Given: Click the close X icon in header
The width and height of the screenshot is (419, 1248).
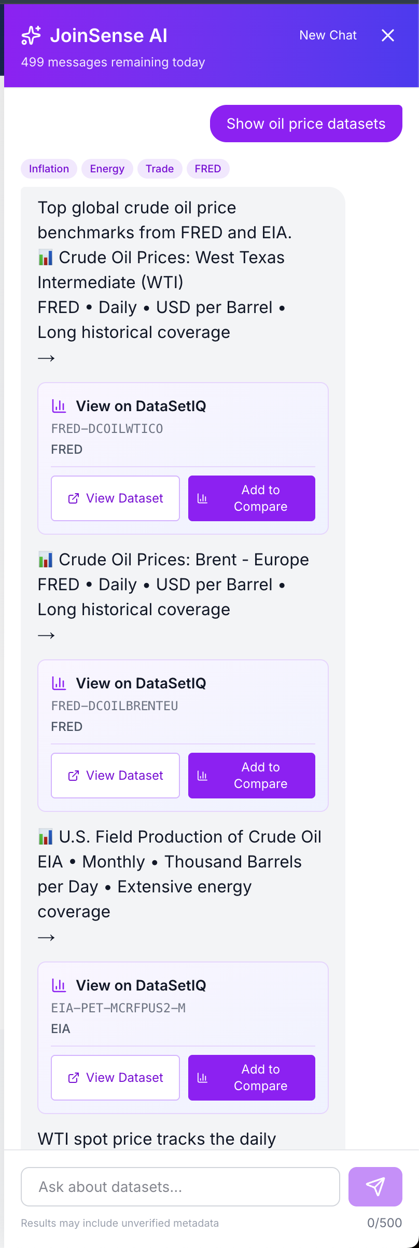Looking at the screenshot, I should tap(388, 35).
